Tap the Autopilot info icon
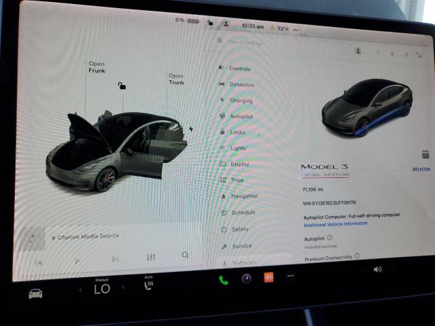This screenshot has width=435, height=326. [330, 238]
